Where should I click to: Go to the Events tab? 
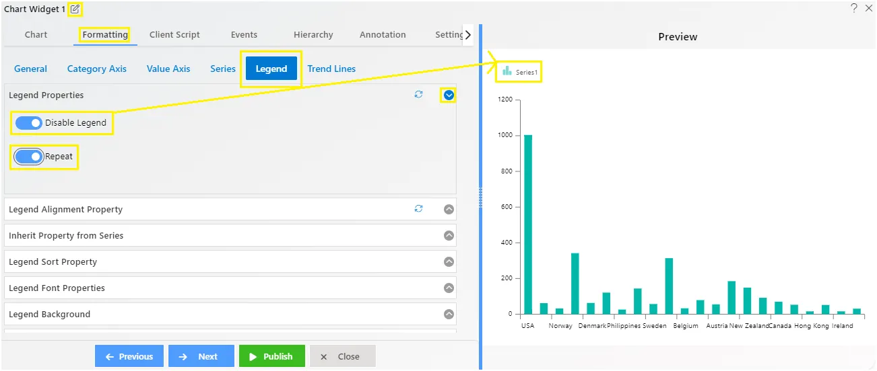coord(244,35)
